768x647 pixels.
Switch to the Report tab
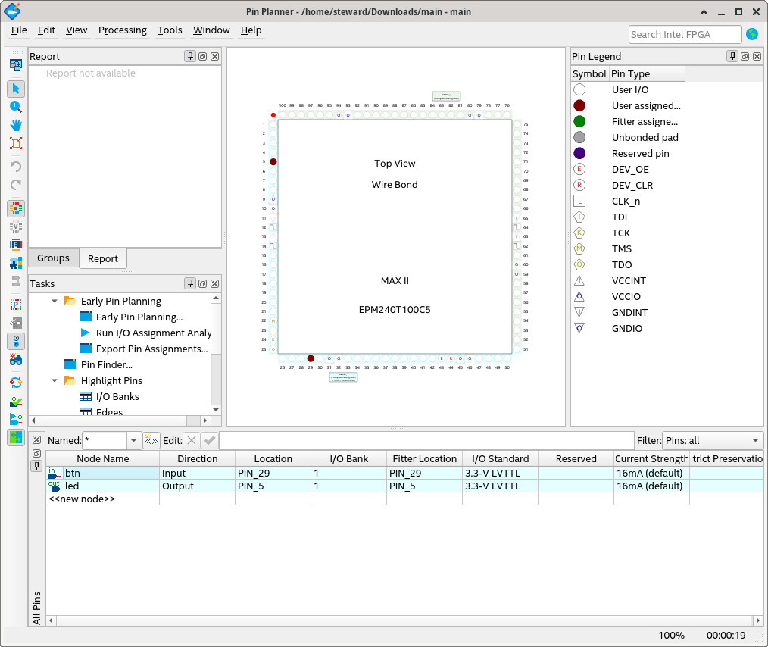(103, 258)
